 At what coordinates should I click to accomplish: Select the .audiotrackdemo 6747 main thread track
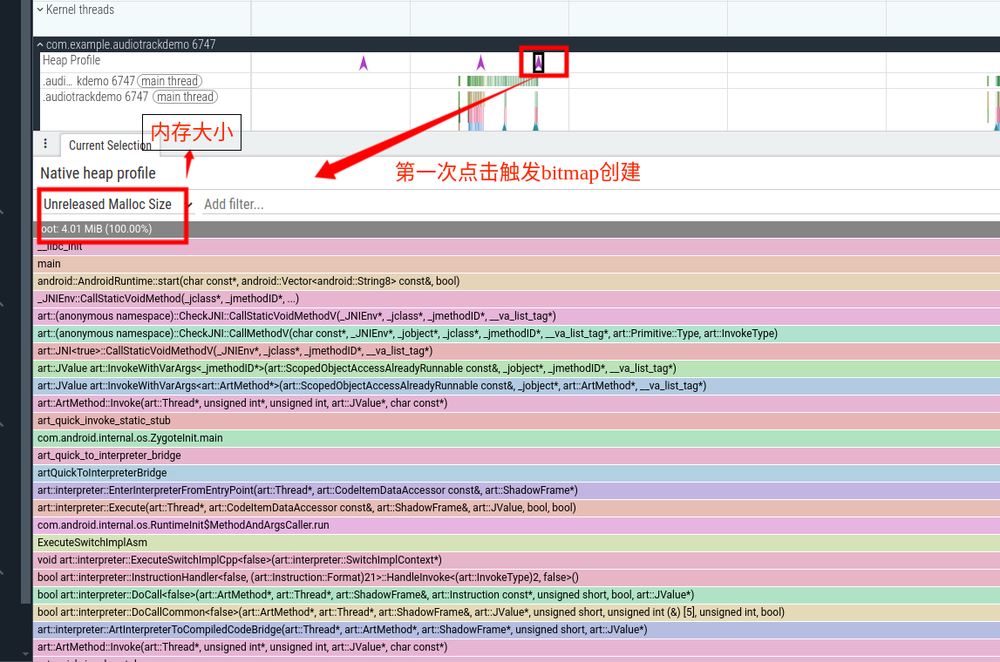[x=130, y=97]
